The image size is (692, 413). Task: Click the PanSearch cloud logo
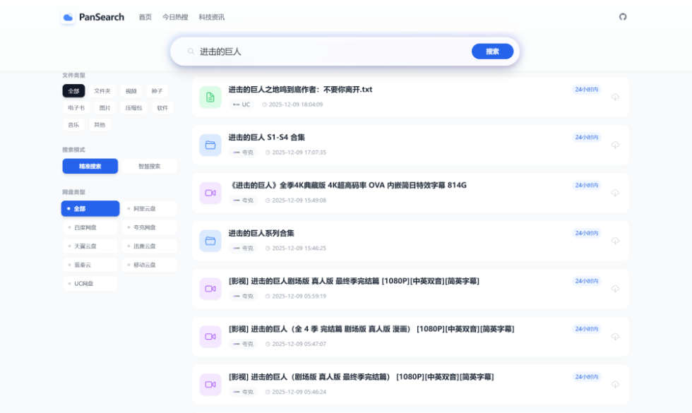pyautogui.click(x=68, y=17)
